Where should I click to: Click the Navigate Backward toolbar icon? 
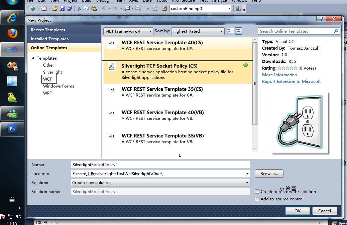click(127, 8)
